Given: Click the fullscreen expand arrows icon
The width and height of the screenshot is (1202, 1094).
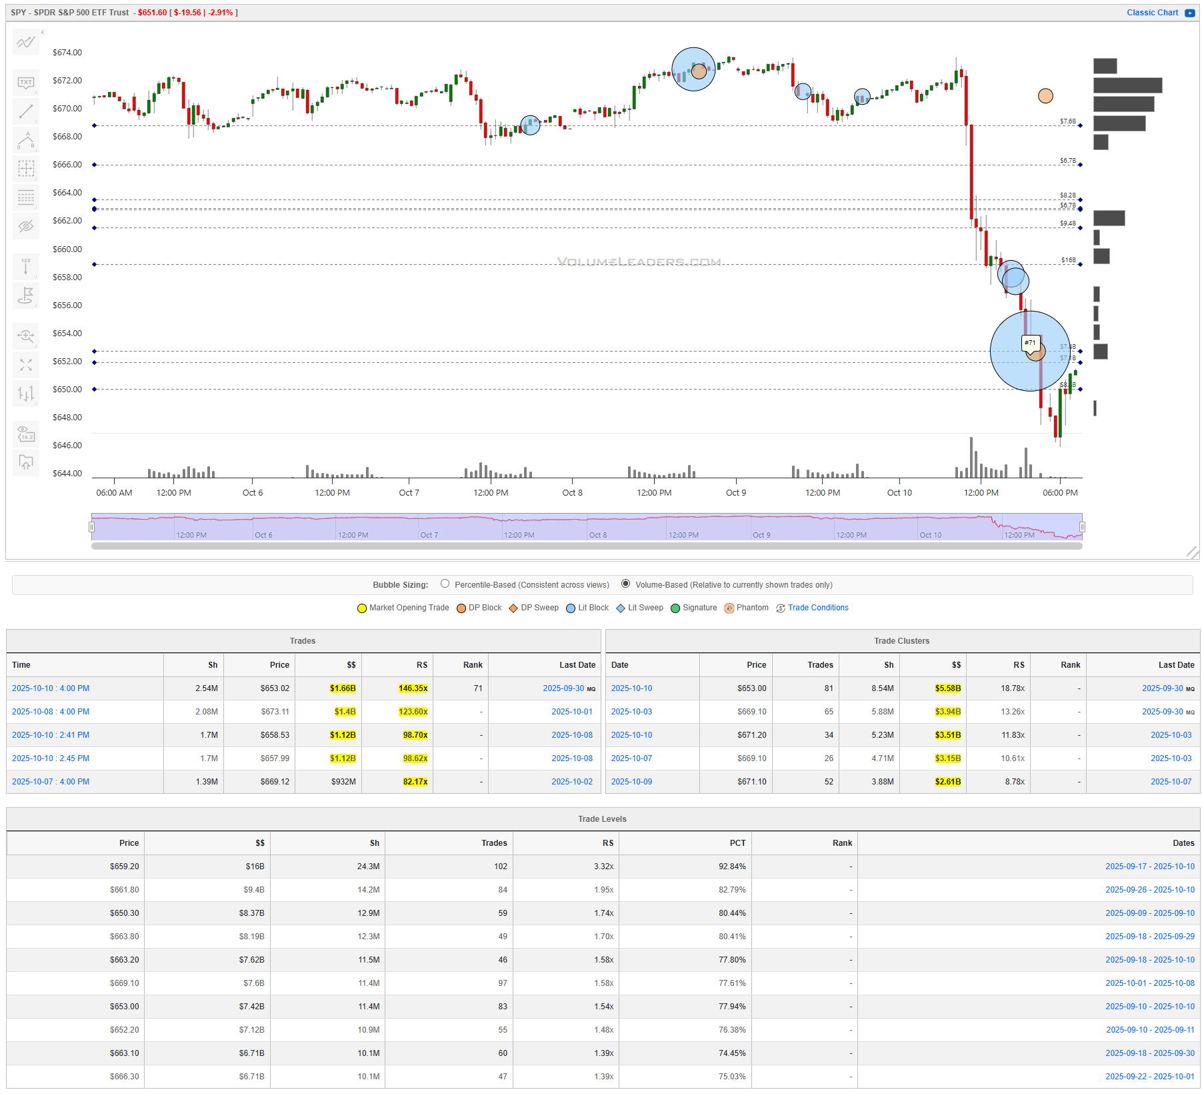Looking at the screenshot, I should click(26, 365).
